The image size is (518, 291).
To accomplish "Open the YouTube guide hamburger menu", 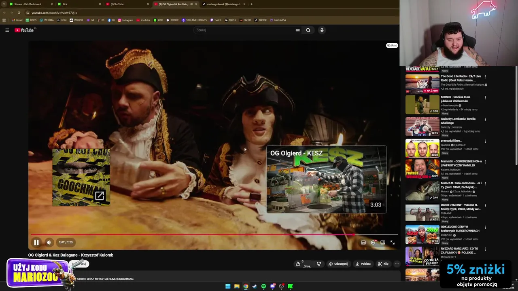I will [7, 30].
